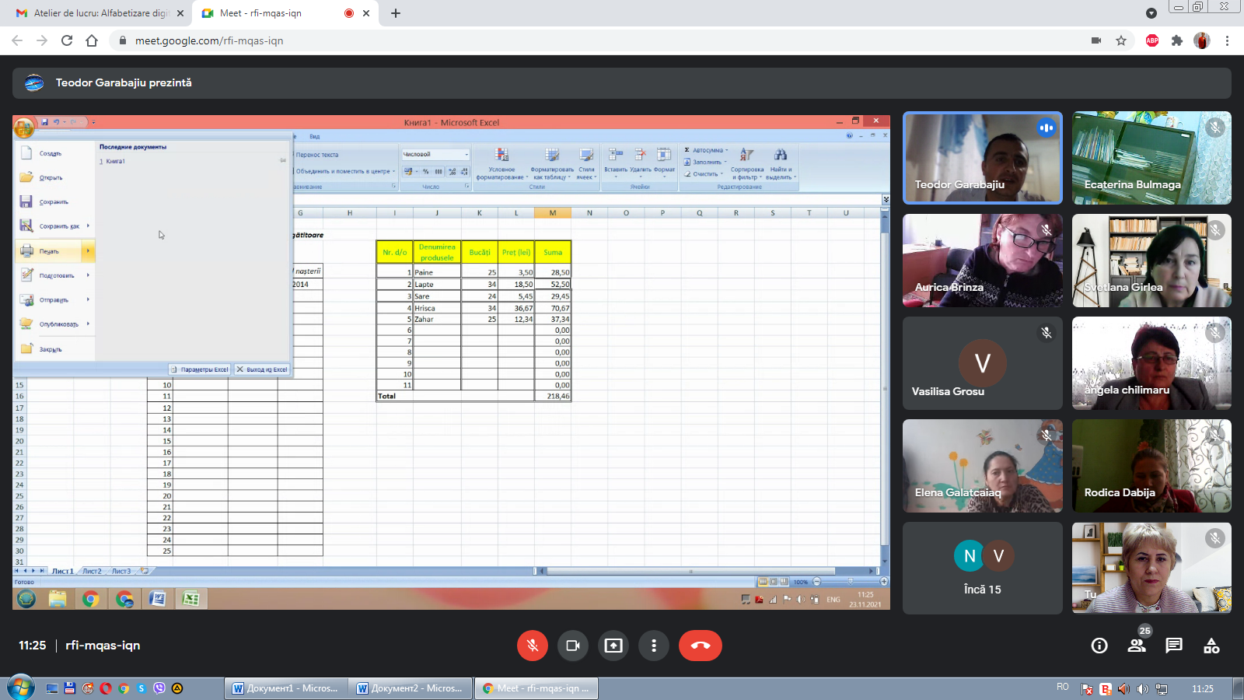Hang up with the red leave-call button
This screenshot has height=700, width=1244.
pos(701,646)
